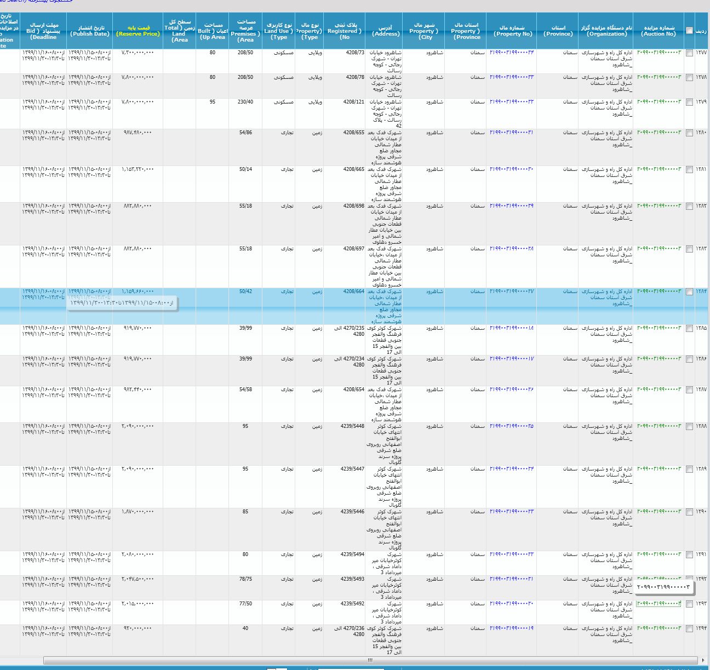Open property number link 2199003199000033
This screenshot has height=670, width=710.
point(512,77)
